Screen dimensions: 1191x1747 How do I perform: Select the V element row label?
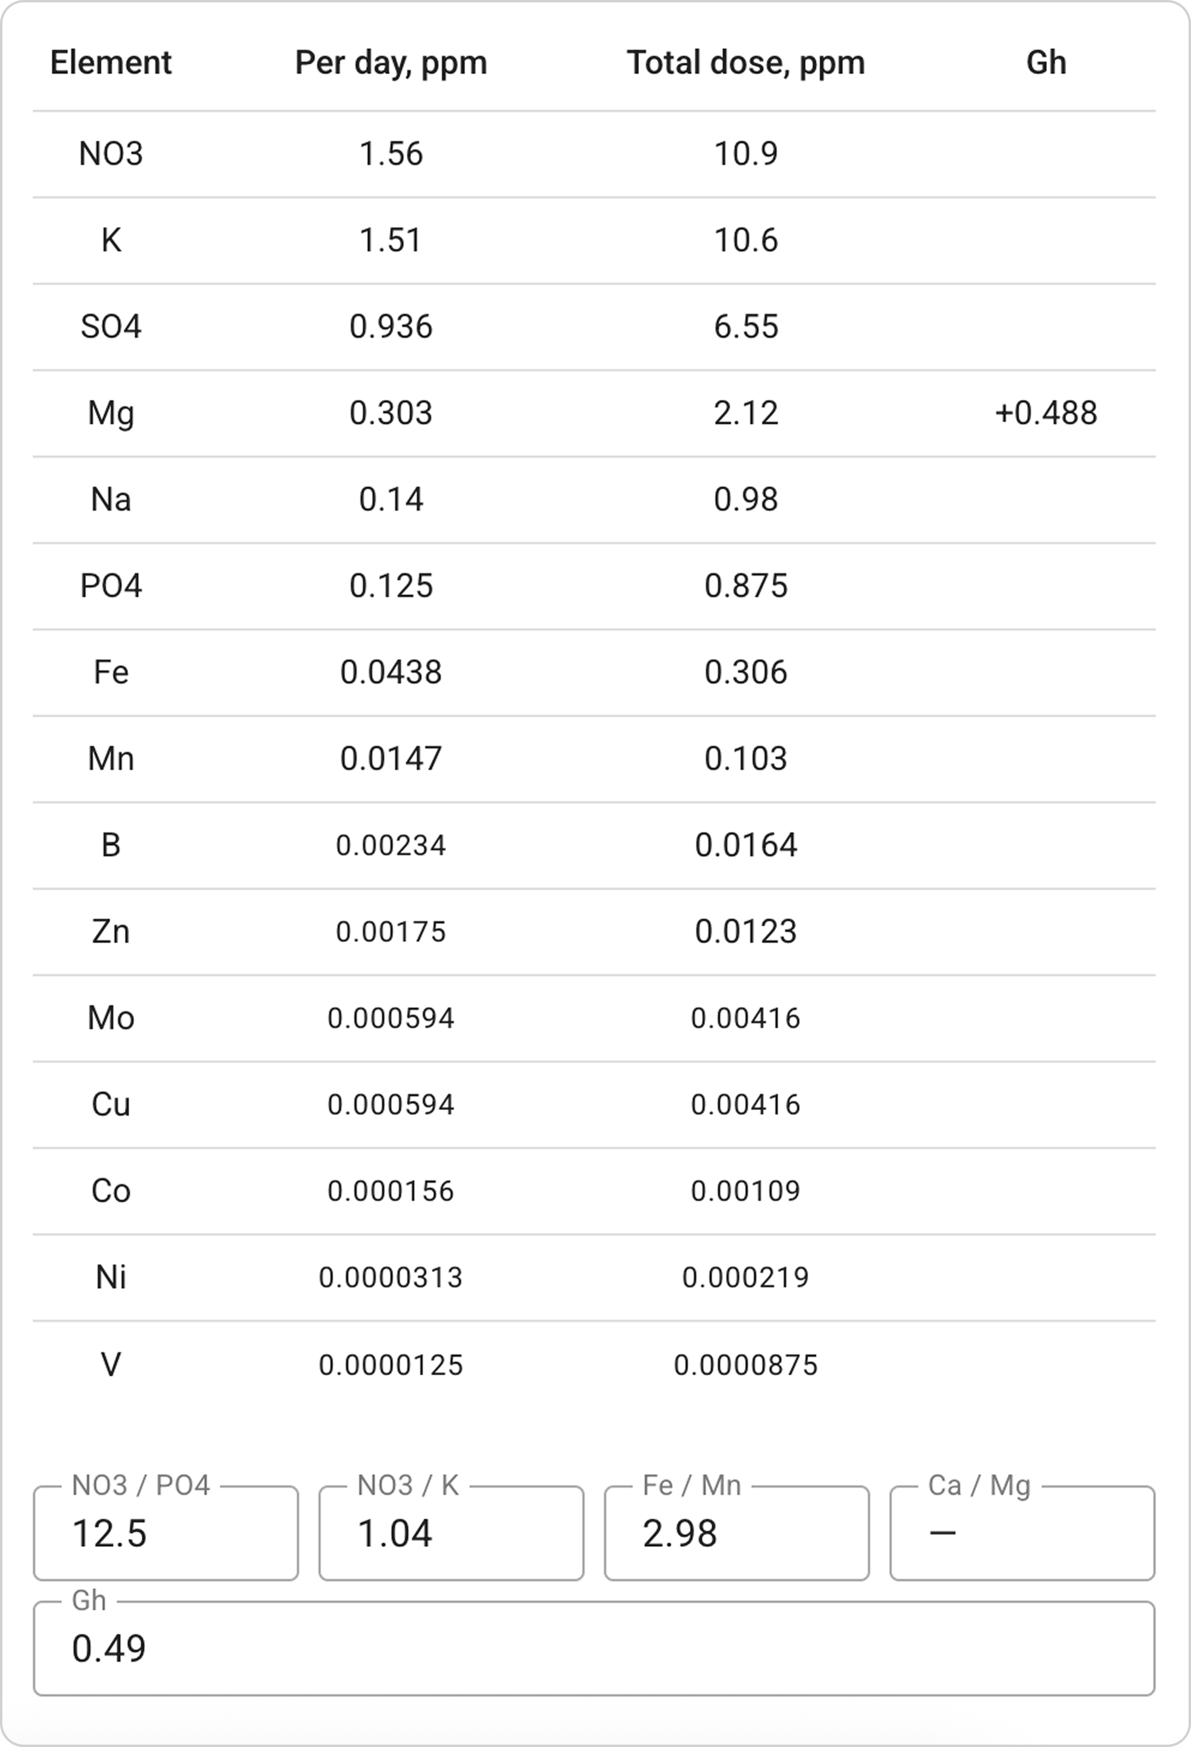click(110, 1364)
